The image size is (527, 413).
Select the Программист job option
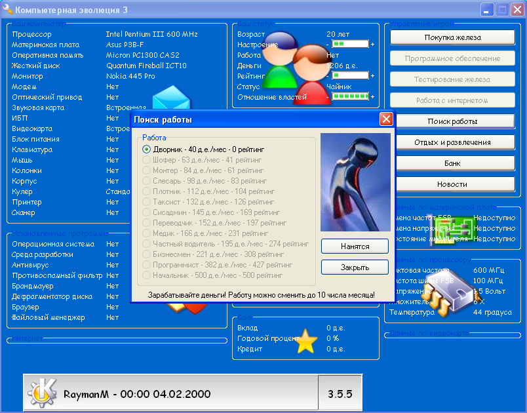[x=146, y=264]
